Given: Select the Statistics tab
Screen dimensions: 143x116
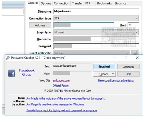Looking at the screenshot, I should pyautogui.click(x=120, y=3).
